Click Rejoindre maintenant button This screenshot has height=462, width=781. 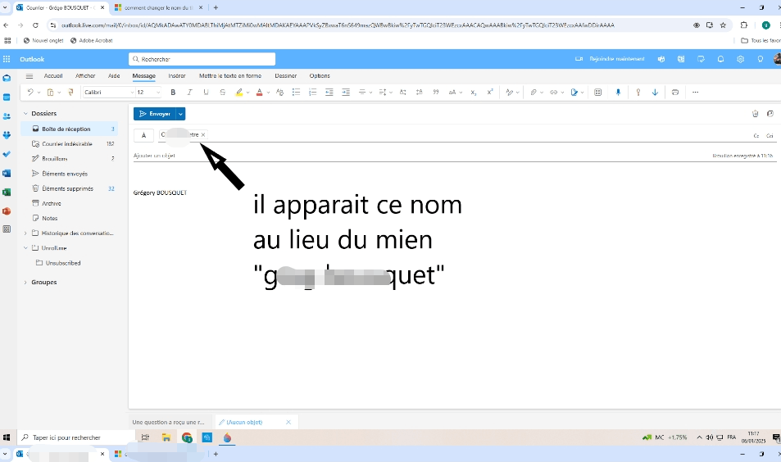point(611,59)
